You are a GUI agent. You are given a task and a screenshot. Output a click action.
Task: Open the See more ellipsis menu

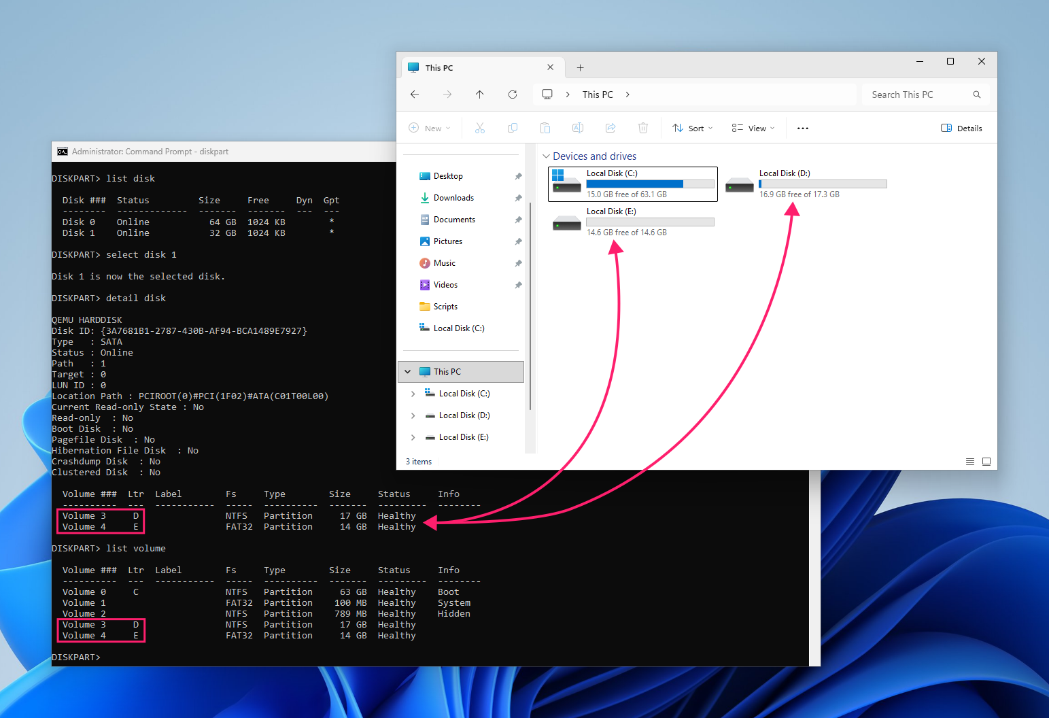pyautogui.click(x=803, y=128)
